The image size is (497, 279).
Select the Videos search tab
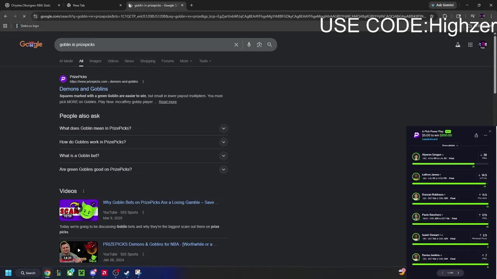pos(113,61)
